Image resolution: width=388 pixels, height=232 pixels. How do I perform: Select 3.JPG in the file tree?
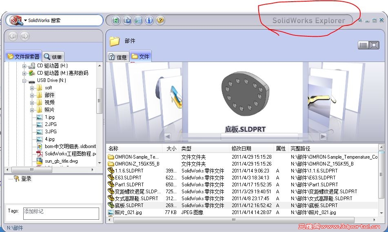tap(51, 132)
